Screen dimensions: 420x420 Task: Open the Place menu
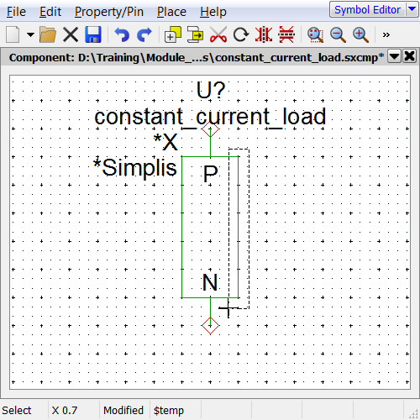coord(171,12)
